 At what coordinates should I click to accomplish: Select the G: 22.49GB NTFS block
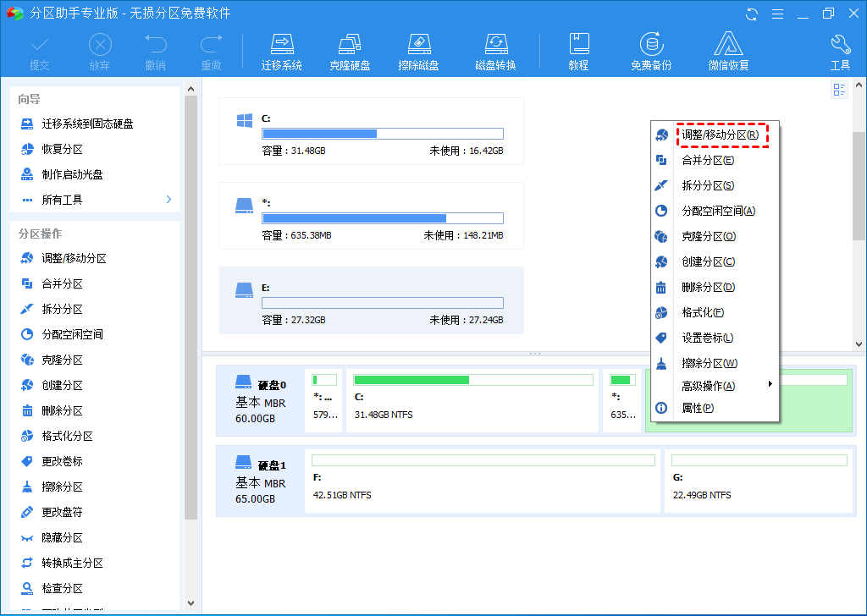pyautogui.click(x=759, y=481)
